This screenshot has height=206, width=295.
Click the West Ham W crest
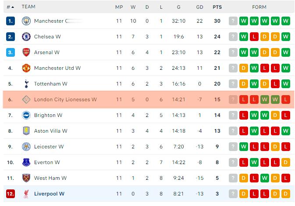(x=26, y=178)
